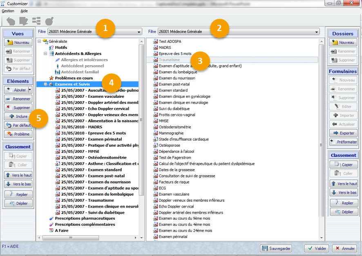
Task: Collapse the Antécédents & Allergies node
Action: (x=45, y=54)
